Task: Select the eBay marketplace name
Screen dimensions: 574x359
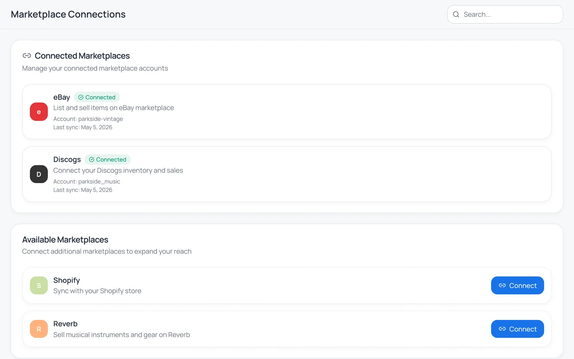Action: [x=62, y=97]
